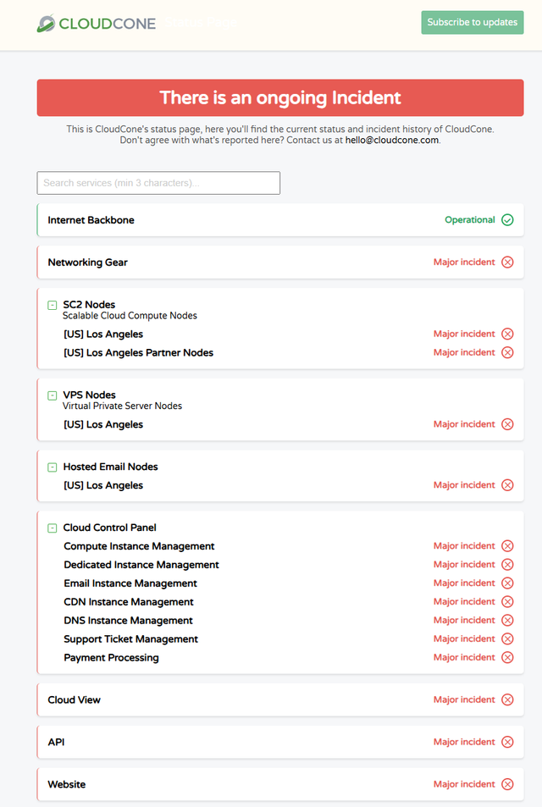Click incident icon for SC2 [US] Los Angeles
This screenshot has width=542, height=807.
(507, 334)
